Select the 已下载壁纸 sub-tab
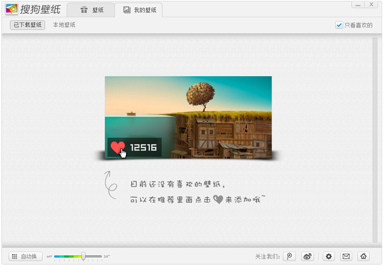The width and height of the screenshot is (383, 265). tap(27, 25)
